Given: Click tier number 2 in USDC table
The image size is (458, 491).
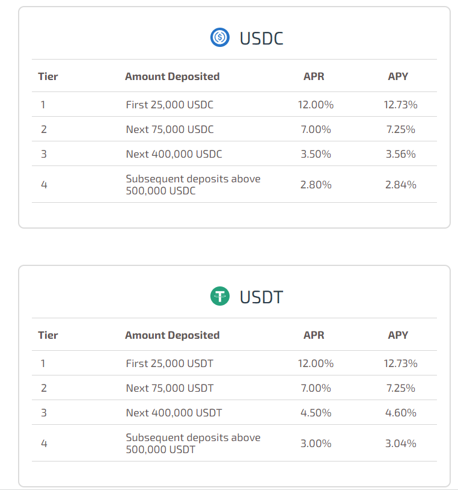Looking at the screenshot, I should [44, 129].
